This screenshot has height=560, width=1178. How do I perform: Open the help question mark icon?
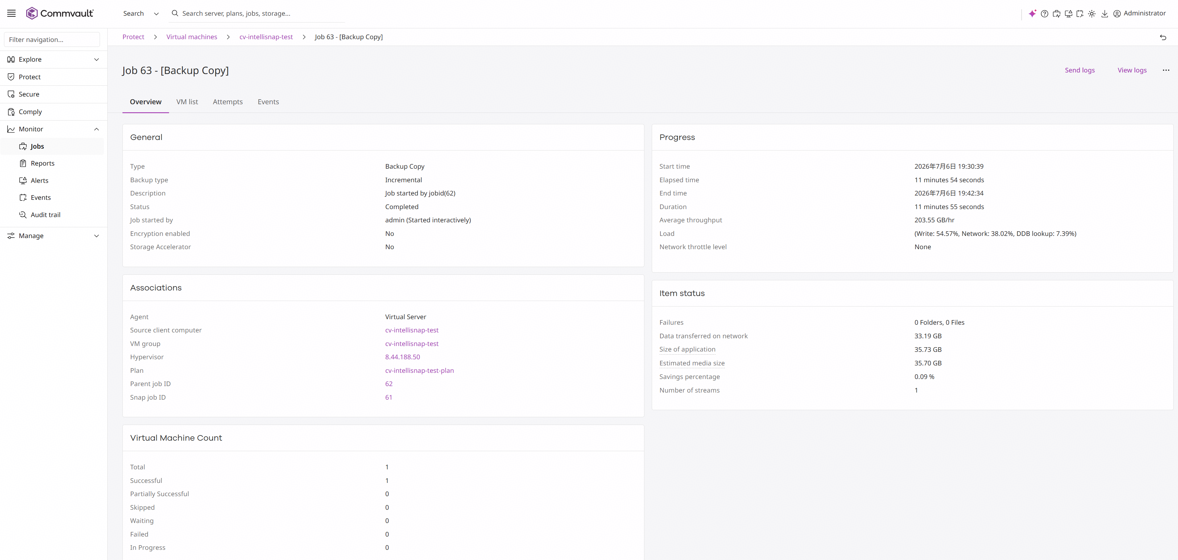click(1044, 14)
